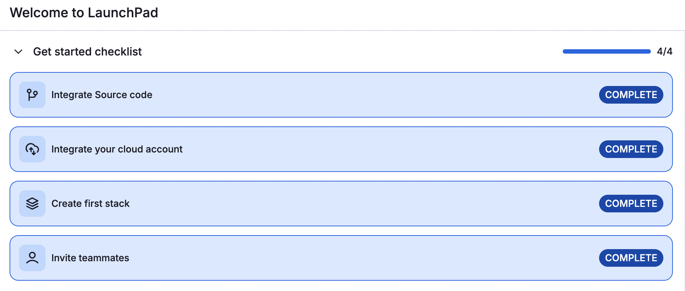
Task: Click the Welcome to LaunchPad title
Action: 84,13
